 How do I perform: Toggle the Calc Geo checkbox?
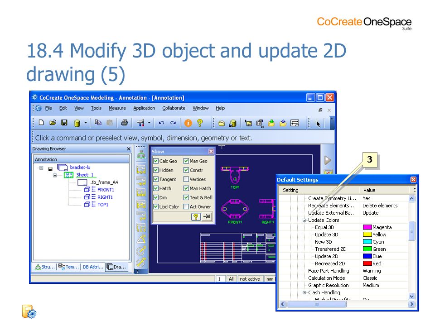156,161
